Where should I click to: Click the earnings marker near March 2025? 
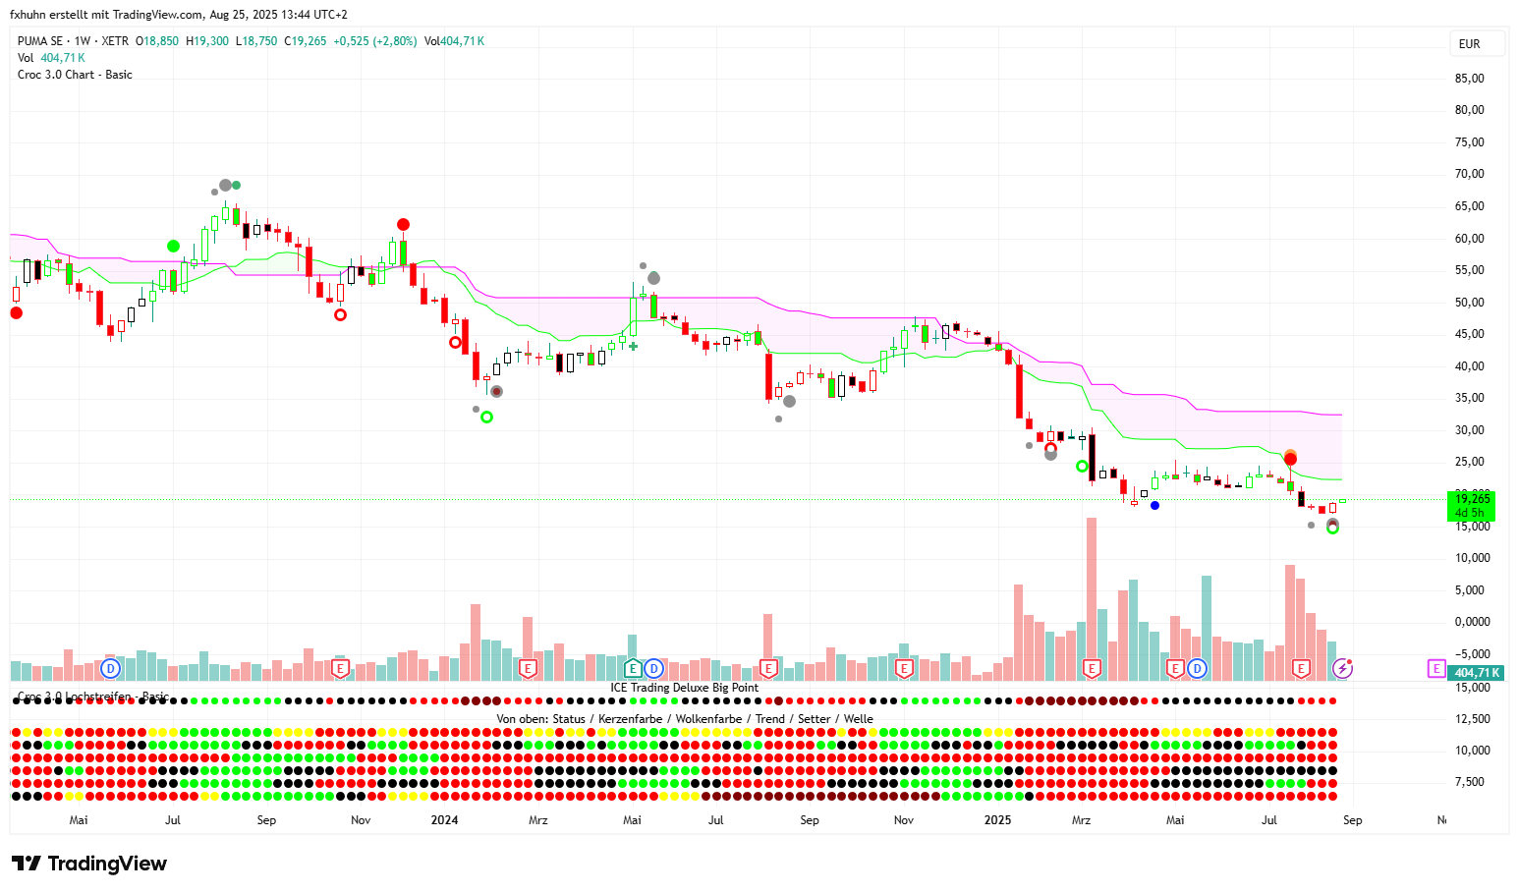1091,669
